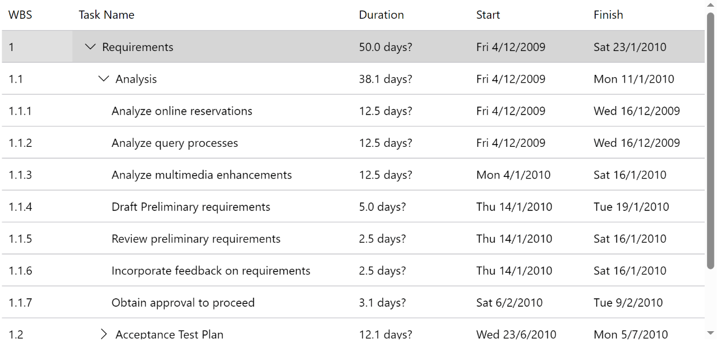Click the Duration column header
The width and height of the screenshot is (720, 351).
pos(381,15)
